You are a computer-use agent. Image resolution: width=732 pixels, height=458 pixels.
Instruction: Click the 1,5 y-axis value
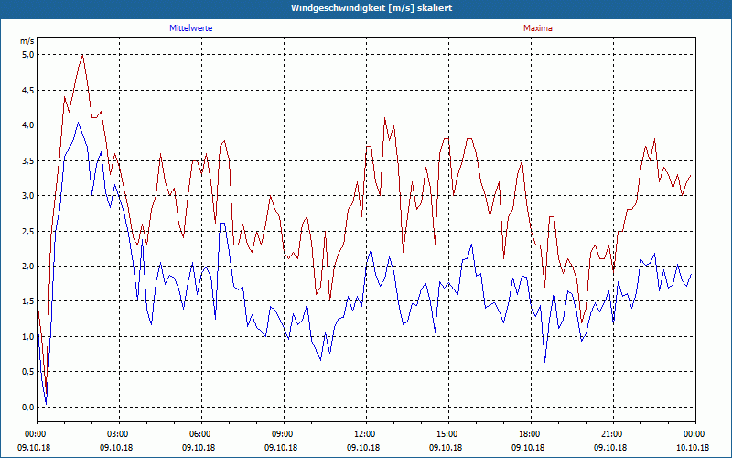click(x=28, y=301)
